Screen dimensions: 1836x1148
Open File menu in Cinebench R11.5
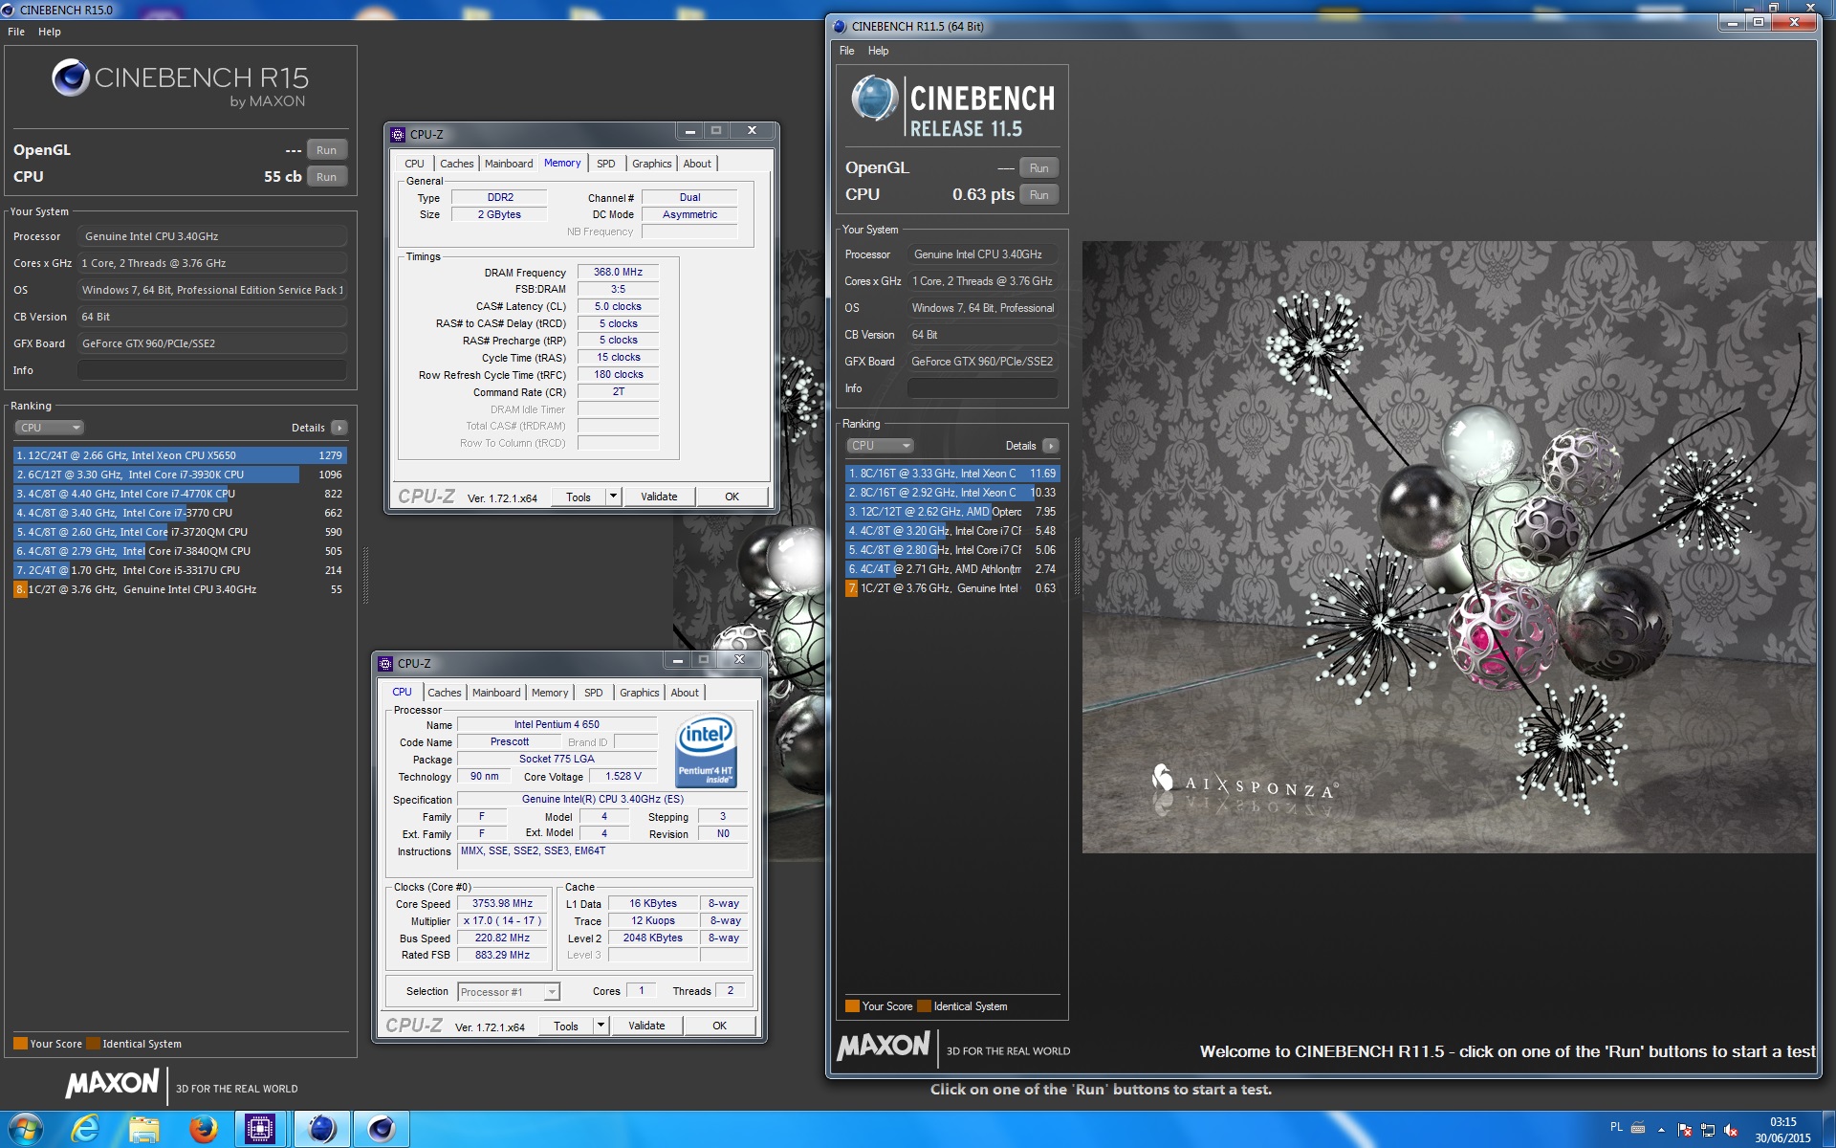coord(847,51)
